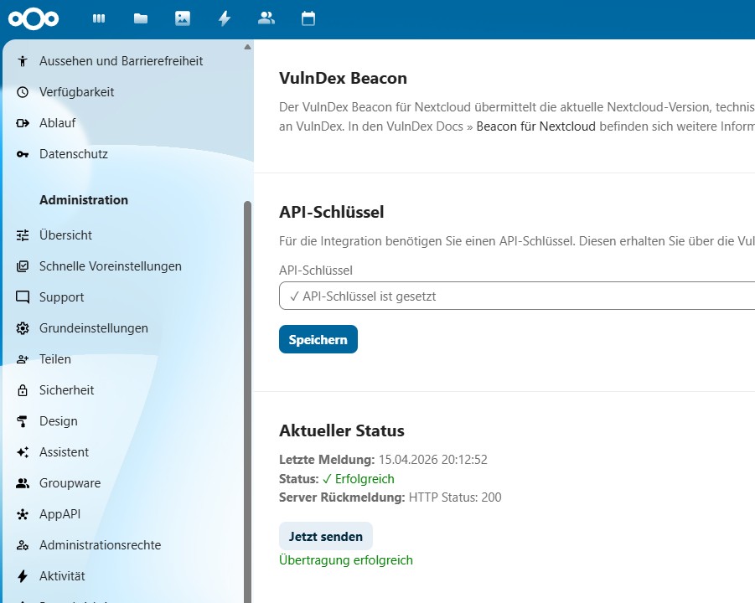The image size is (755, 603).
Task: Open the Dashboard app
Action: pyautogui.click(x=98, y=18)
